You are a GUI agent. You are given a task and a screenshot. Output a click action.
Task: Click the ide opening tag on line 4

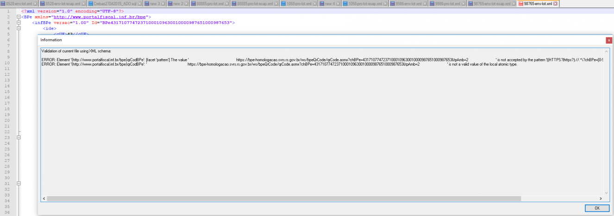coord(50,28)
